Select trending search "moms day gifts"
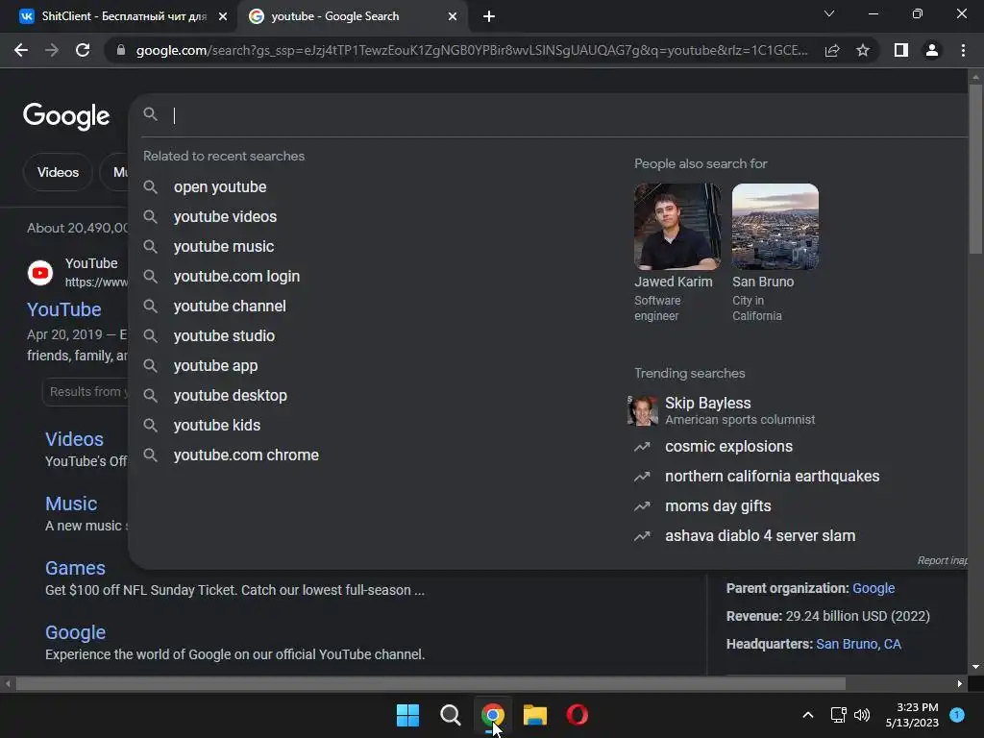 pos(718,505)
